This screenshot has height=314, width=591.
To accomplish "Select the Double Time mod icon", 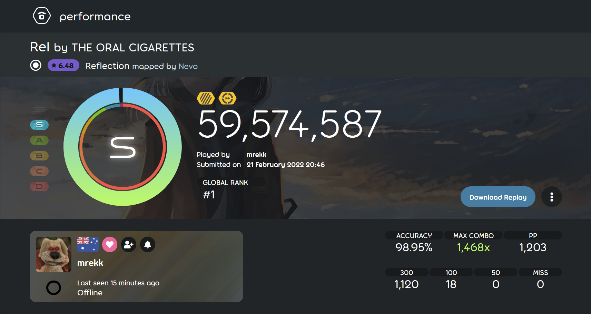I will pos(228,98).
